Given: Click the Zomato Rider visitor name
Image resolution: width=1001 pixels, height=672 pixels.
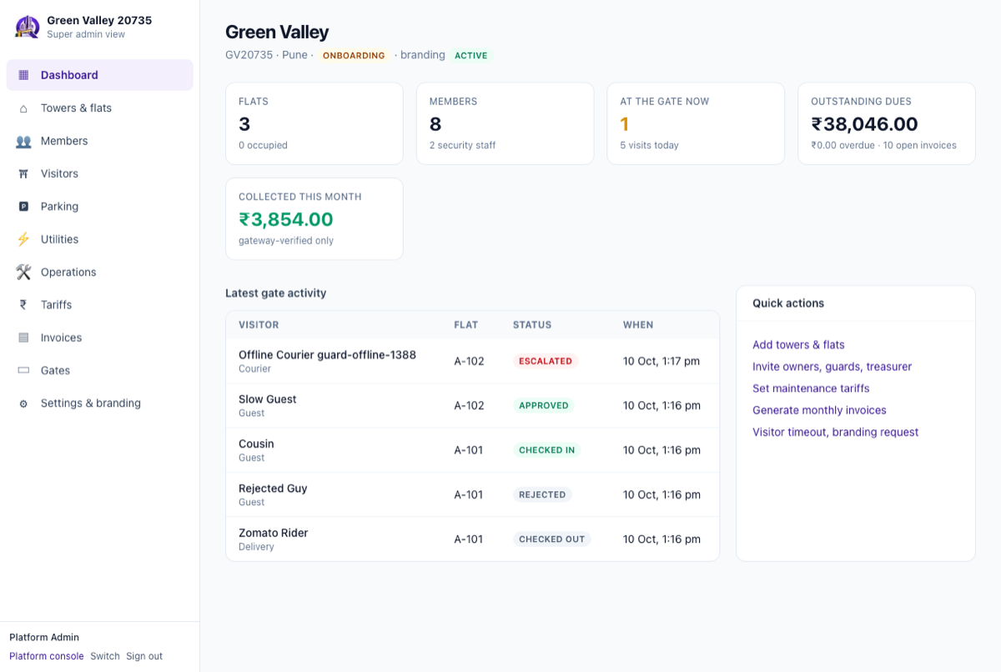Looking at the screenshot, I should 274,533.
